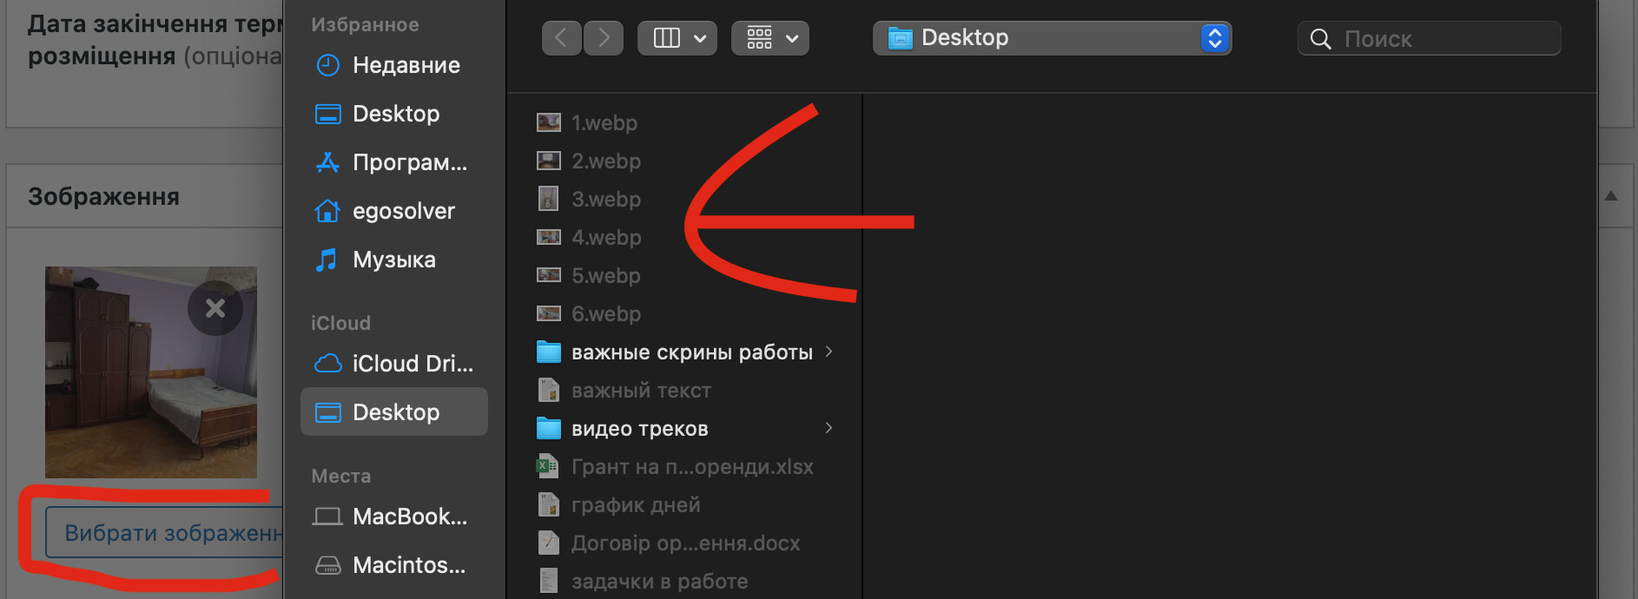
Task: Collapse the Зображення panel triangle
Action: 1611,196
